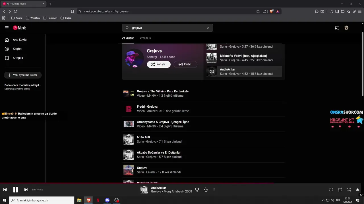Open Discord from the taskbar

pyautogui.click(x=107, y=200)
